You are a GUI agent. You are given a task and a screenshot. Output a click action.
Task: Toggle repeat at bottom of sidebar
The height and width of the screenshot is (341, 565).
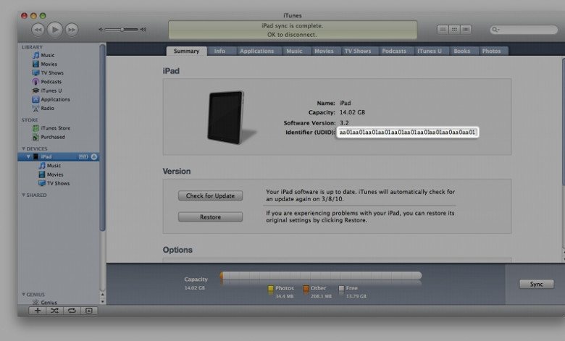pos(72,311)
